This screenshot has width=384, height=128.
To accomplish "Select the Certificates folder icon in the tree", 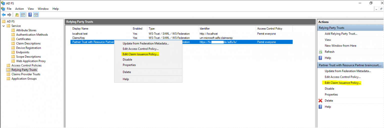I will coord(13,39).
